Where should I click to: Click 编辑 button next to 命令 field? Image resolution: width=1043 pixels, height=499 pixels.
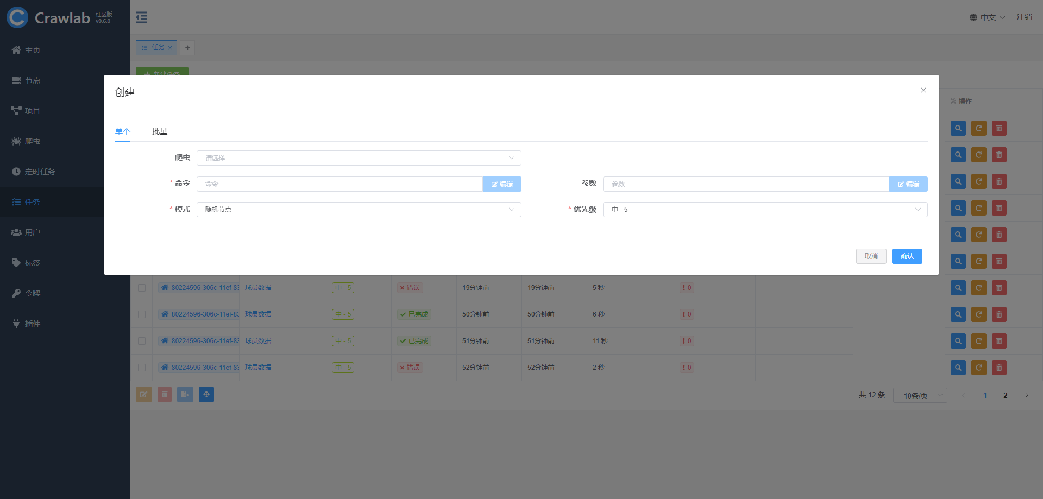coord(502,184)
